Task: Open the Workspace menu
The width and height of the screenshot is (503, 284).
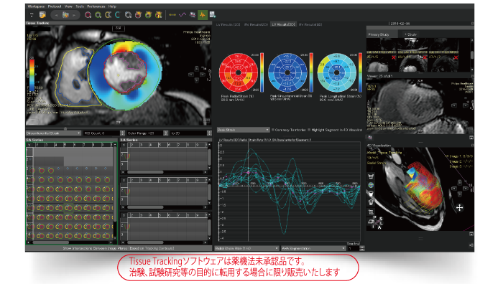Action: click(36, 6)
